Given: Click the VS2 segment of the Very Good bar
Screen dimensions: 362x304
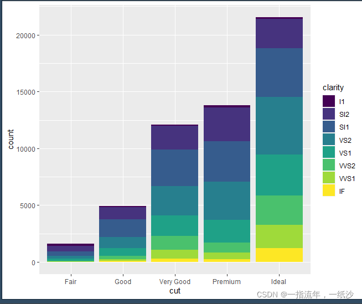Looking at the screenshot, I should click(174, 201).
